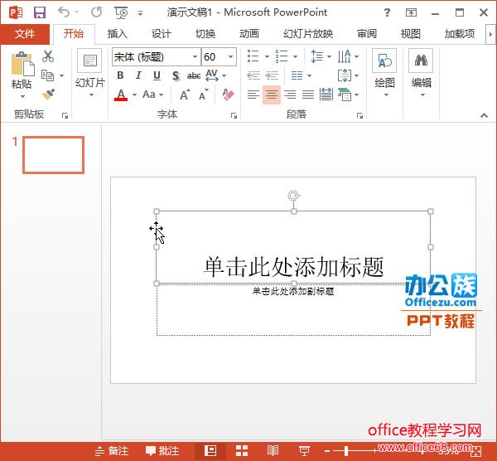Switch to Slide Sorter view
The height and width of the screenshot is (461, 497).
pos(242,451)
